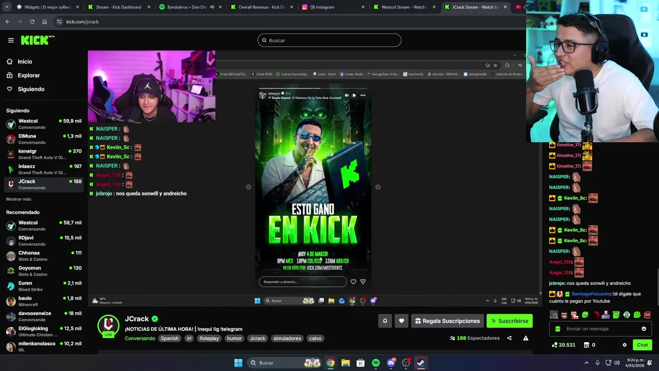
Task: Open RDjavi recommended channel
Action: pos(44,241)
